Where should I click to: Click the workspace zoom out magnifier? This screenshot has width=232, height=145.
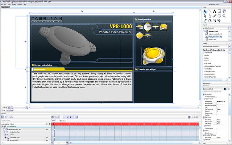(x=12, y=108)
